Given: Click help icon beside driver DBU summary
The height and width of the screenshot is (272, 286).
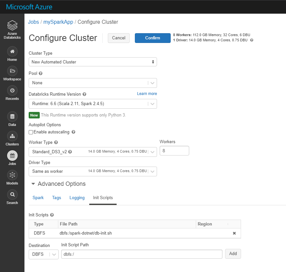Looking at the screenshot, I should [x=252, y=40].
